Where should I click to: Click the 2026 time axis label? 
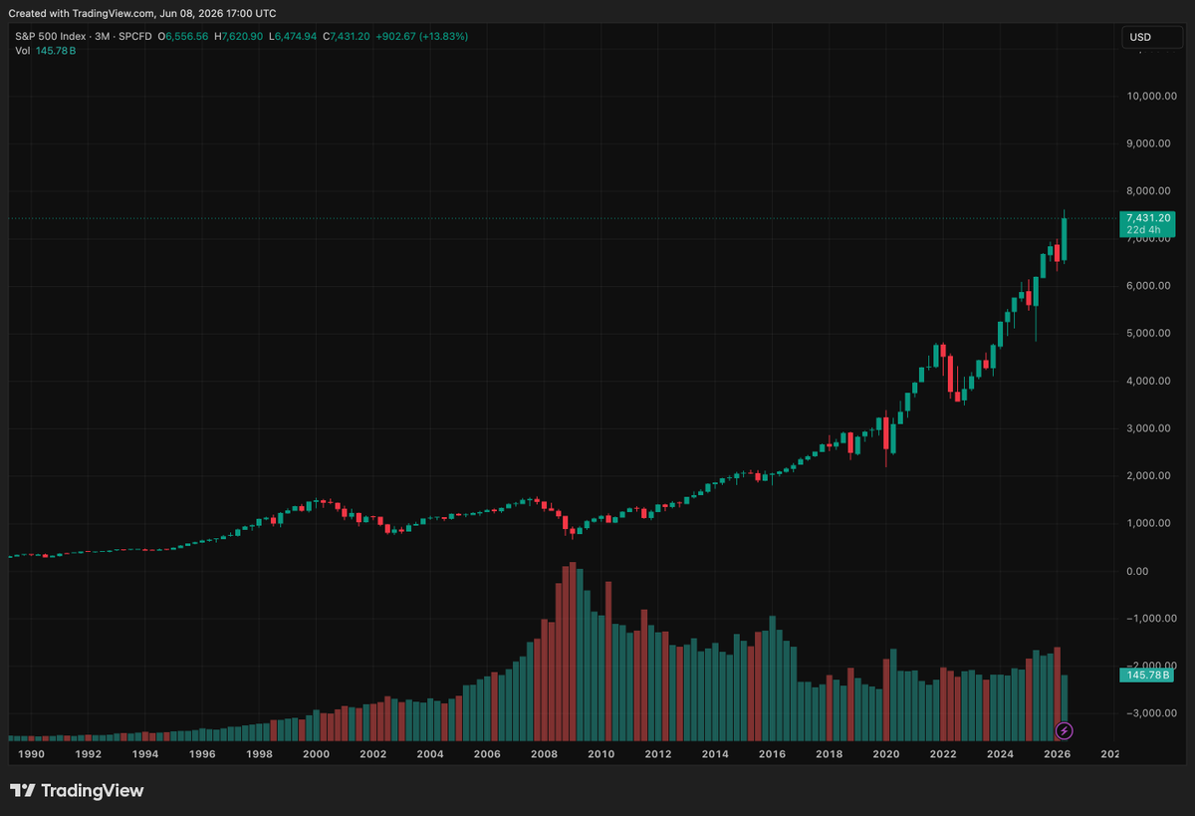tap(1058, 755)
